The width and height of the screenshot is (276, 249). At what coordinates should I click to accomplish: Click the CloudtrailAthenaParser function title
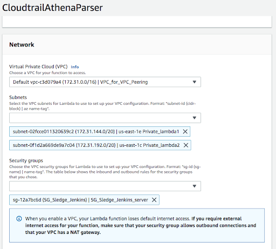pyautogui.click(x=52, y=8)
